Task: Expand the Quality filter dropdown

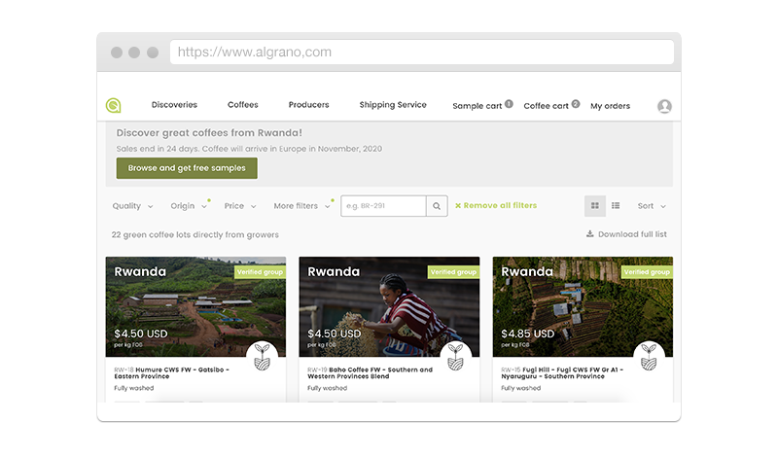Action: point(132,206)
